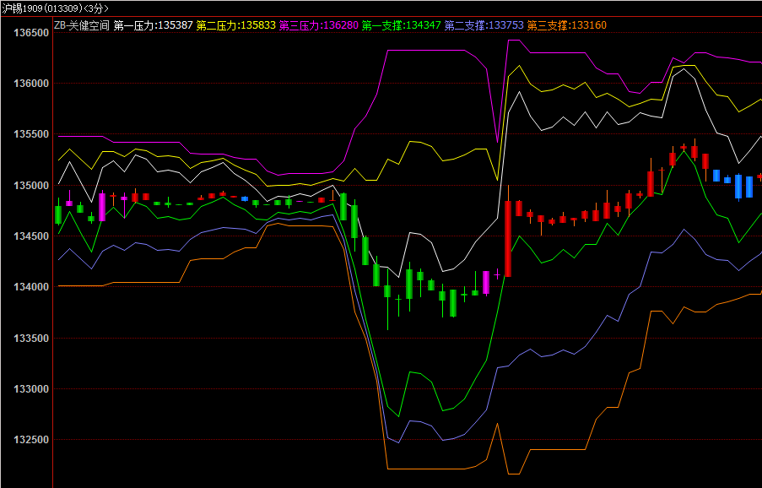Click the 第三压力:136280 legend value
The height and width of the screenshot is (488, 762).
(x=319, y=25)
